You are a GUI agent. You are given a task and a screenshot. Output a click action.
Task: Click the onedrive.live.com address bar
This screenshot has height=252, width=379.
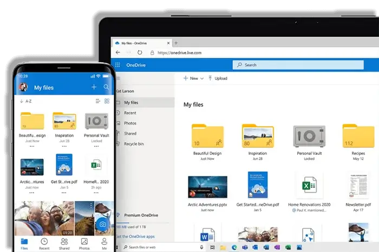(x=179, y=52)
